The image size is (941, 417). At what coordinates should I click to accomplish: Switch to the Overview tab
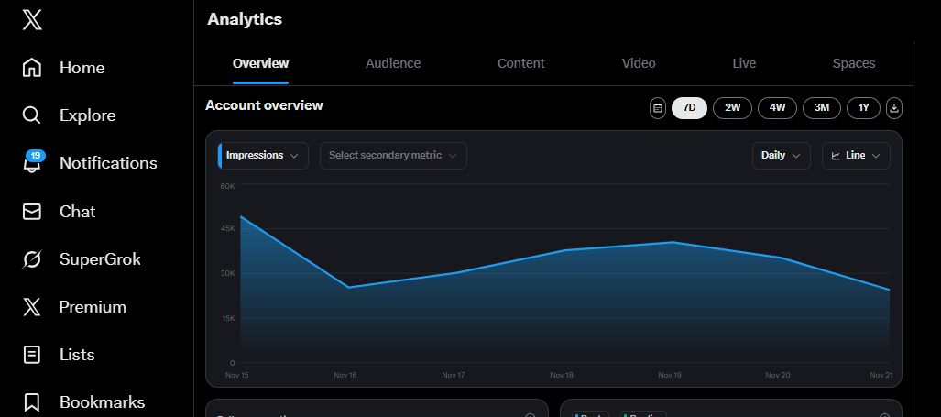260,63
